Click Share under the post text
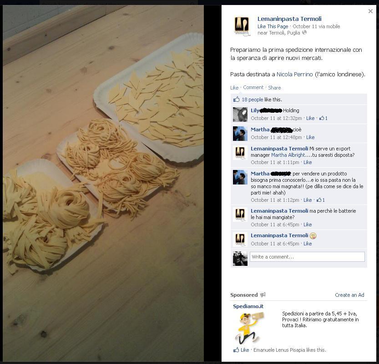379x364 pixels. pos(274,88)
